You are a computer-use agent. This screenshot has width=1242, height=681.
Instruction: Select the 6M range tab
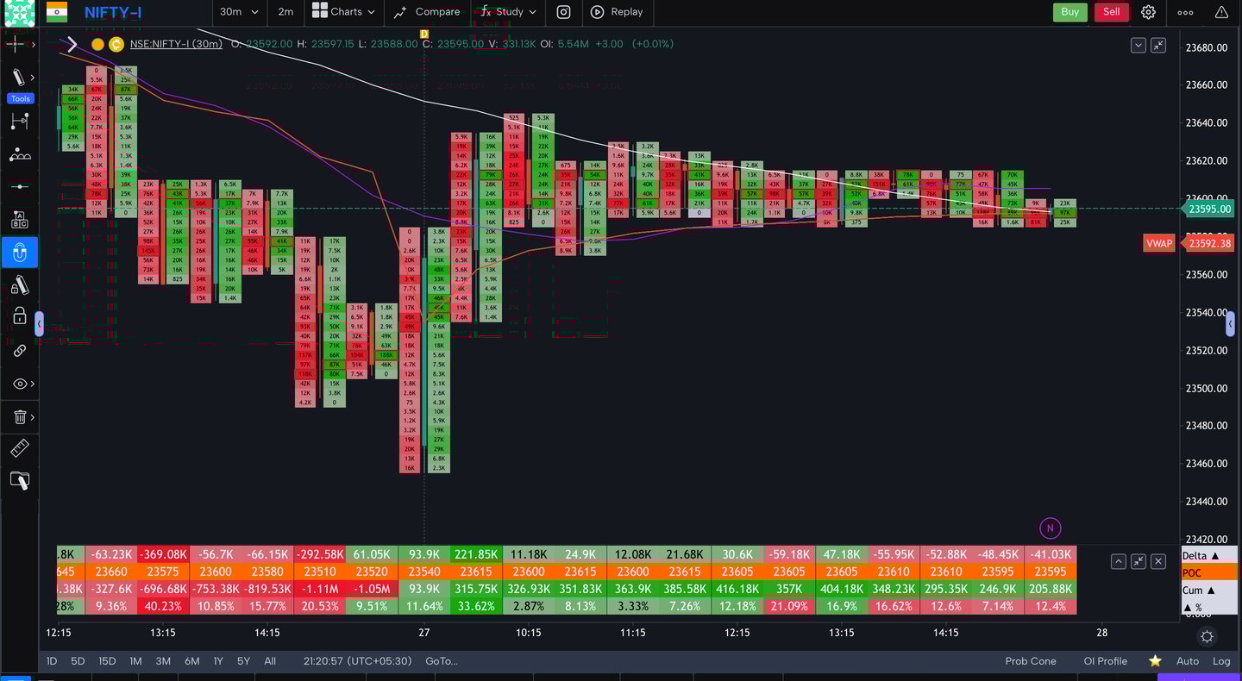pos(191,661)
